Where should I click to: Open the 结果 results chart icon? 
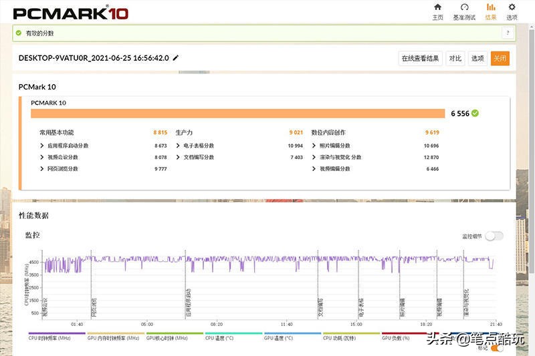[x=491, y=12]
